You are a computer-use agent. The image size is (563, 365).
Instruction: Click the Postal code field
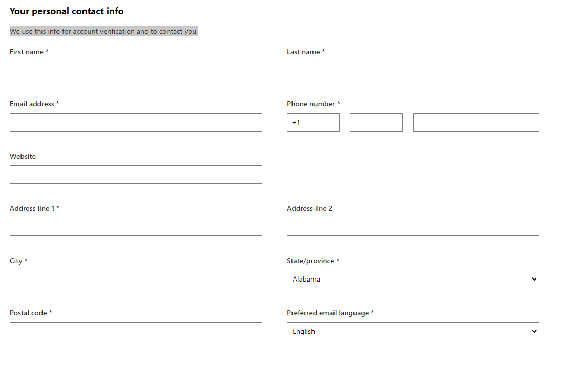(136, 331)
